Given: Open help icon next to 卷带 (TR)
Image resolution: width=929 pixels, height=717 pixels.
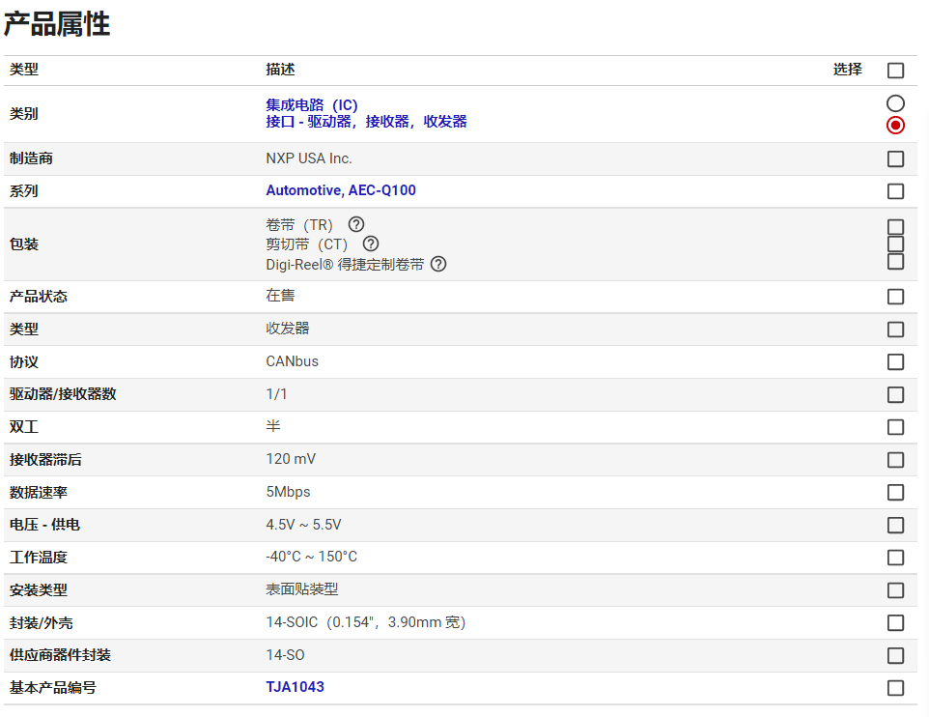Looking at the screenshot, I should point(356,224).
